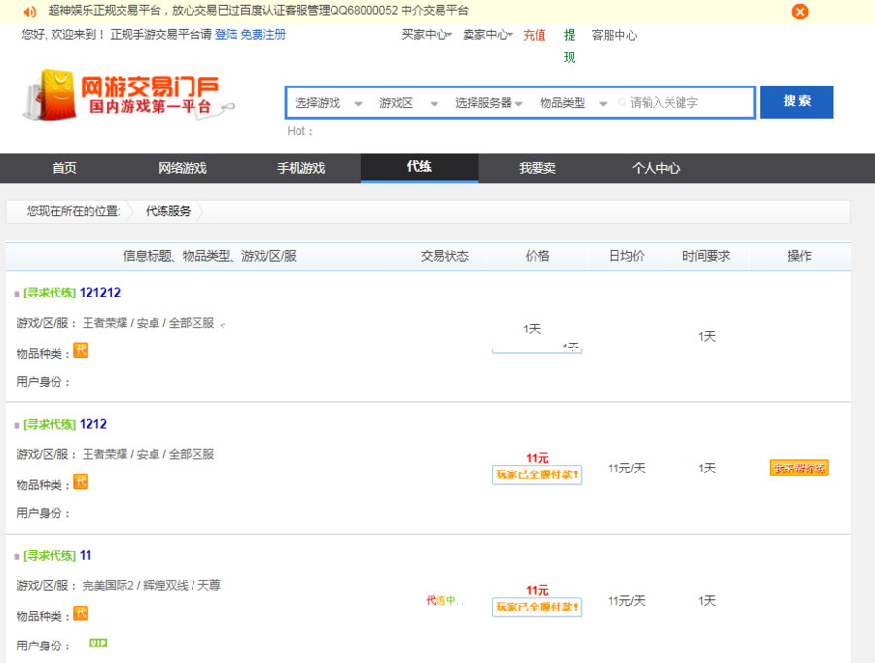The height and width of the screenshot is (663, 875).
Task: Open the 买家中心 menu
Action: [427, 35]
